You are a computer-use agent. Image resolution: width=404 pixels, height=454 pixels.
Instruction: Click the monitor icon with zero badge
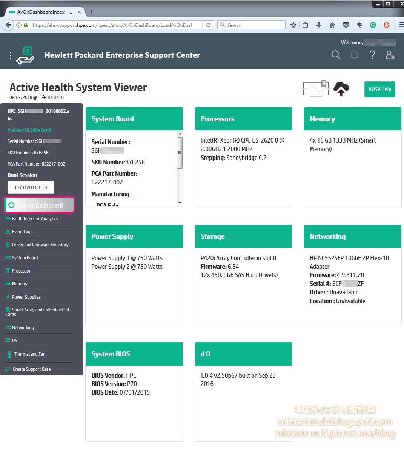[x=315, y=89]
